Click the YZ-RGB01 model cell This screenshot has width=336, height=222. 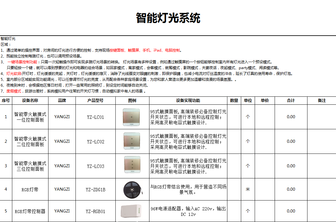(95, 211)
